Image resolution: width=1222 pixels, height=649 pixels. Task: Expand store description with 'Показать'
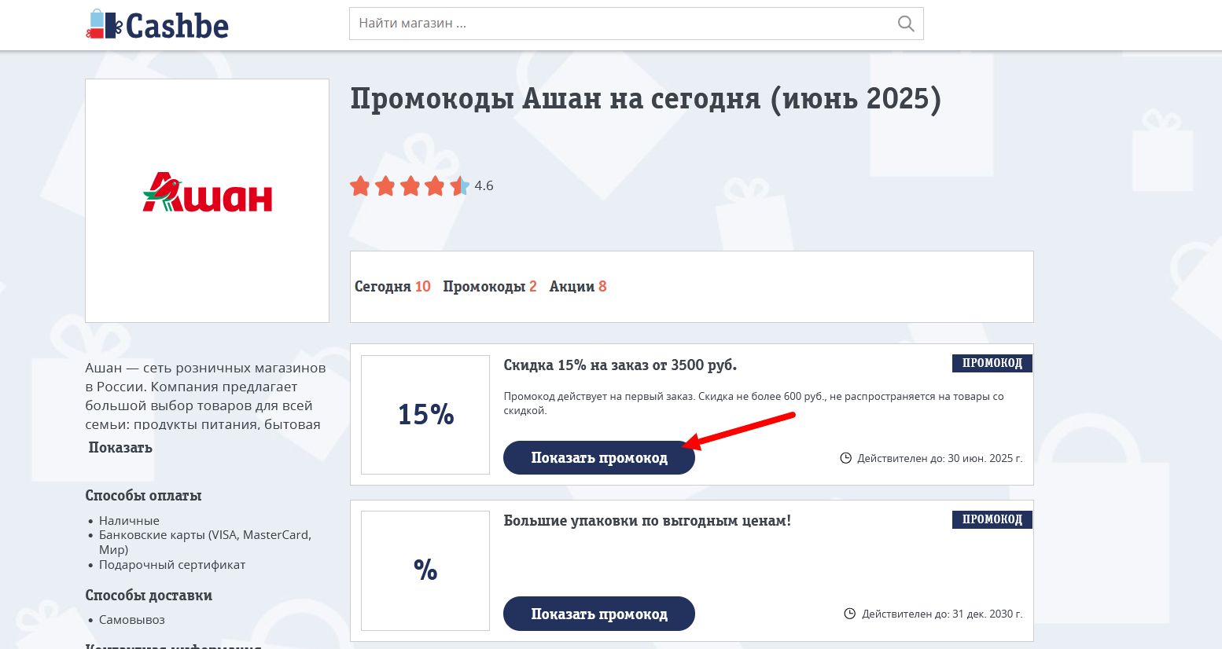(120, 448)
